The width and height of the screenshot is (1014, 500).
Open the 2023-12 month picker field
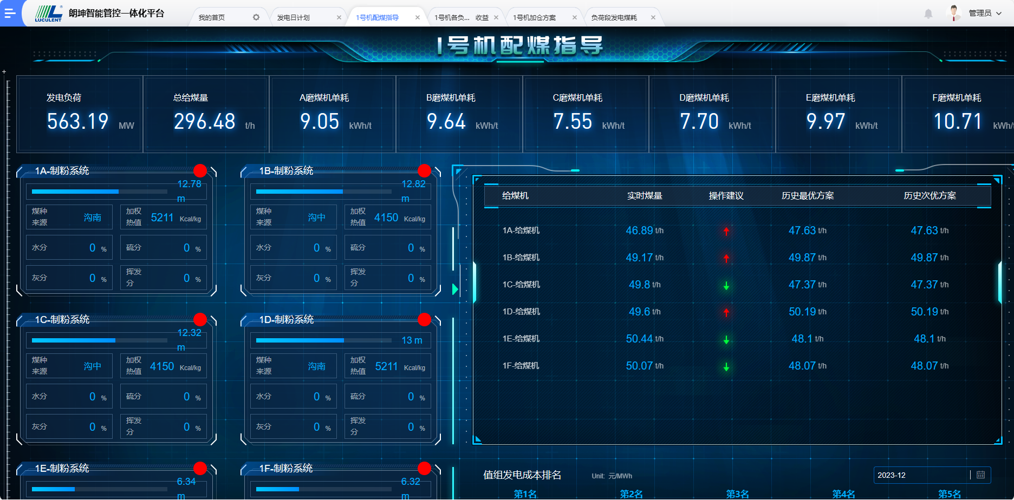921,475
